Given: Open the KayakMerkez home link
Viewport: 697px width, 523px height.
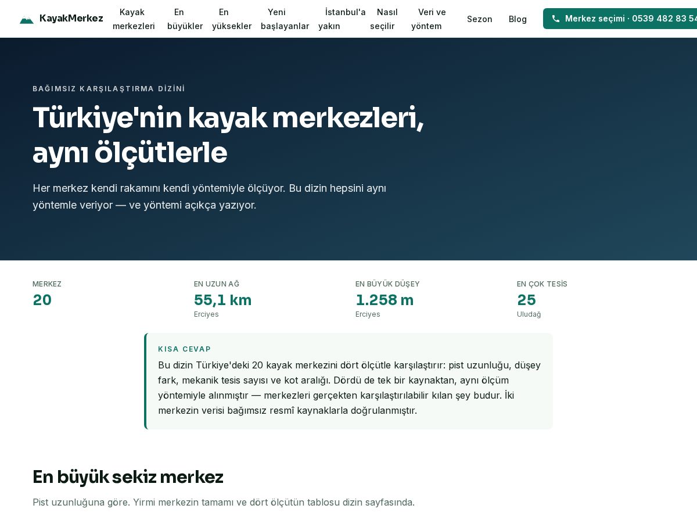Looking at the screenshot, I should 61,19.
